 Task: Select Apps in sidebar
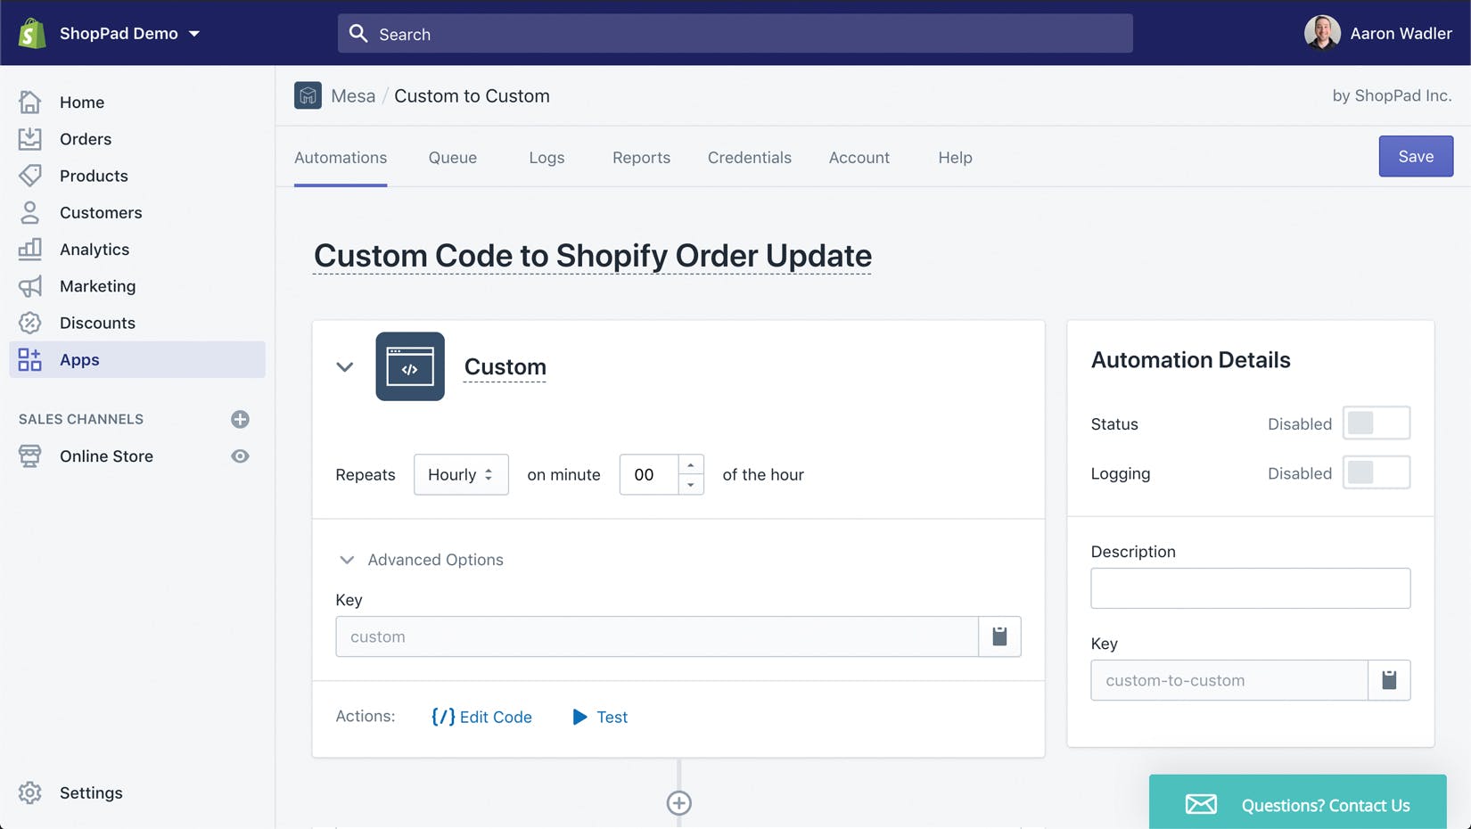point(137,359)
